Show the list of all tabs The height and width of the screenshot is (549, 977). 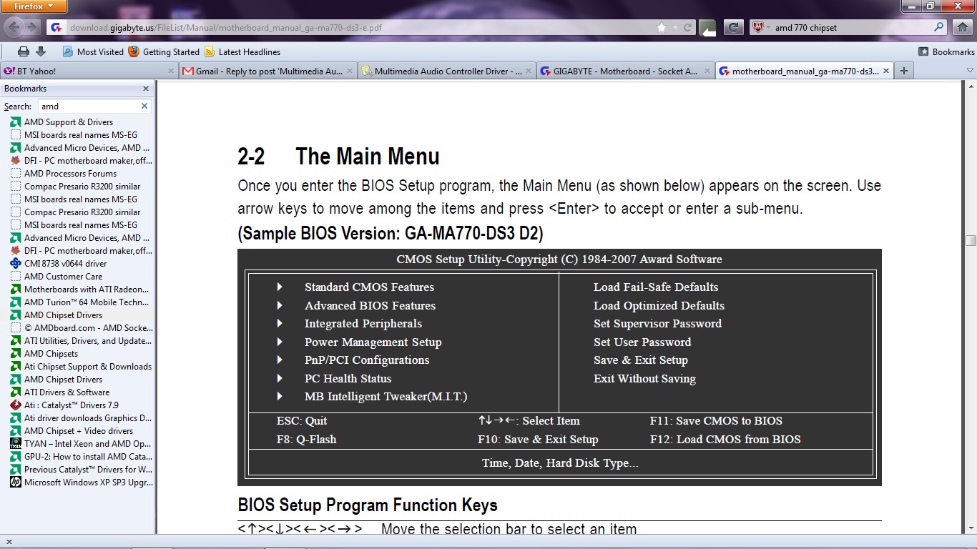(970, 71)
